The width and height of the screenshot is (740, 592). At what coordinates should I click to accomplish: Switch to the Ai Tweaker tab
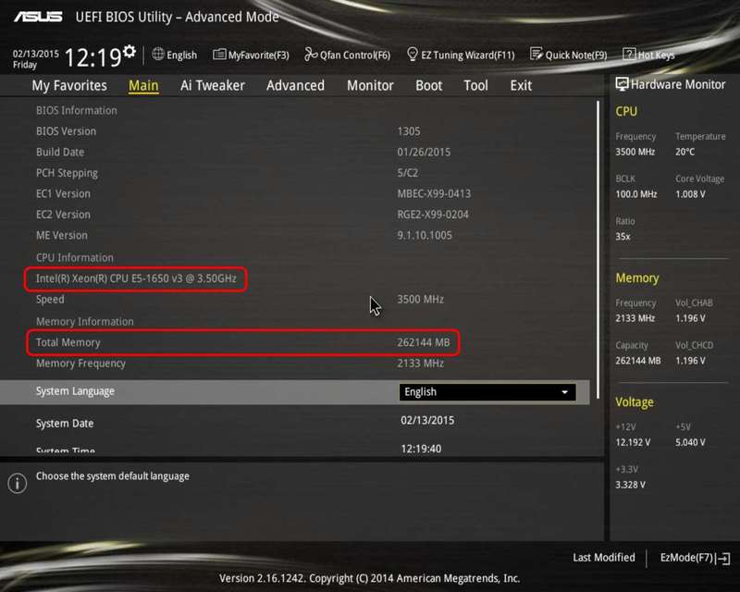[213, 85]
